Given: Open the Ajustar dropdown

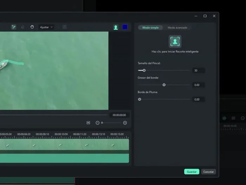Looking at the screenshot, I should (46, 27).
